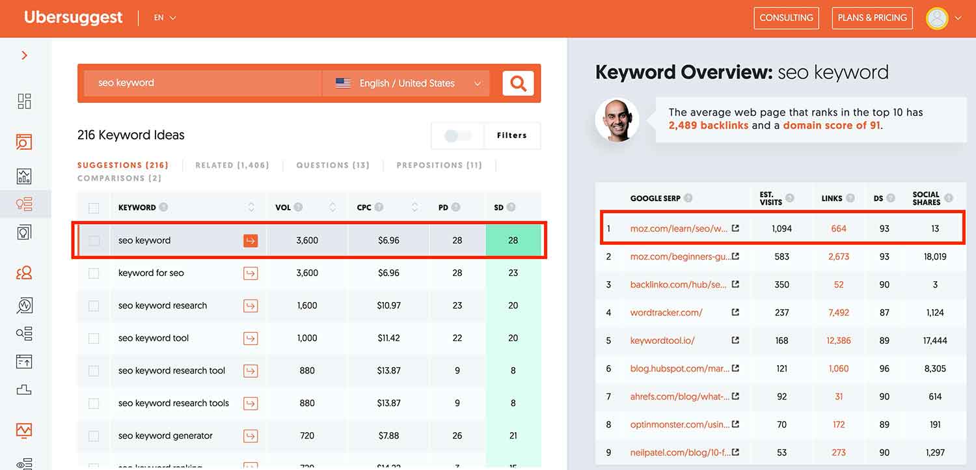Toggle the switch beside Filters

pos(458,135)
